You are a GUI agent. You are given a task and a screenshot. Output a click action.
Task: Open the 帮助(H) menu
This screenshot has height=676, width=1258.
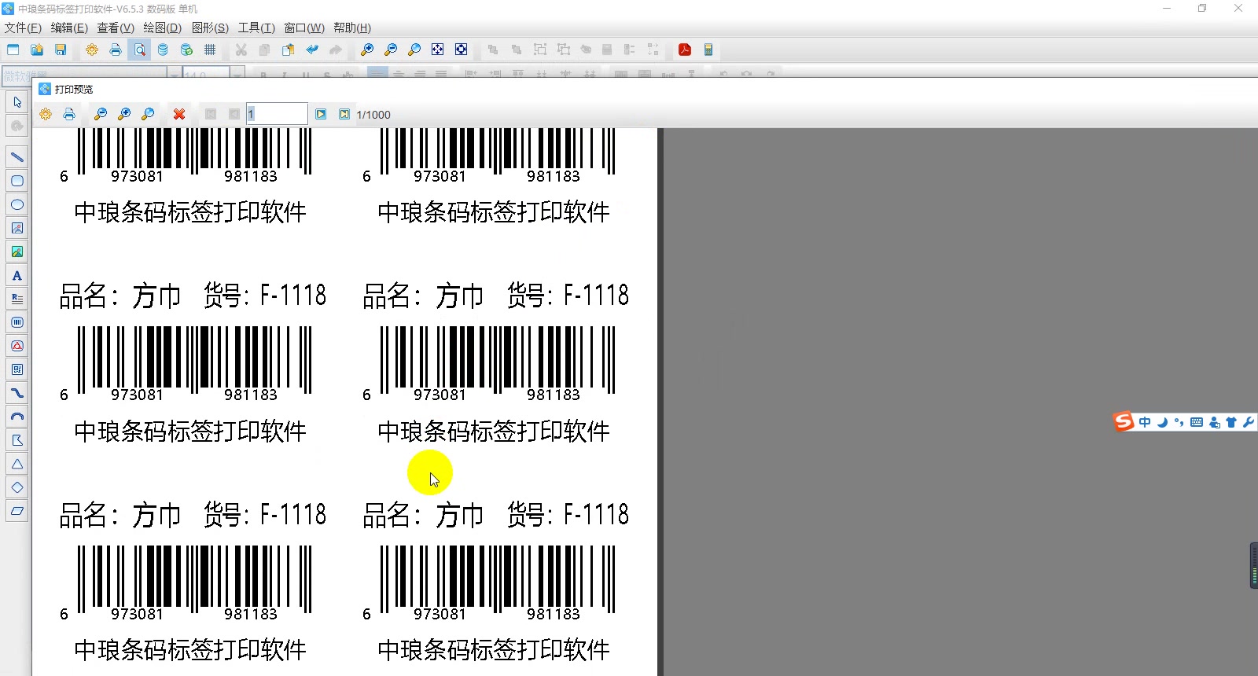(x=352, y=28)
